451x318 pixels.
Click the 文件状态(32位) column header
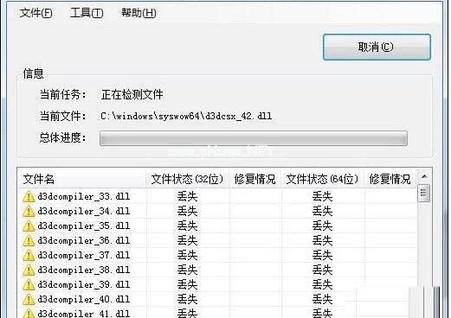tap(188, 179)
